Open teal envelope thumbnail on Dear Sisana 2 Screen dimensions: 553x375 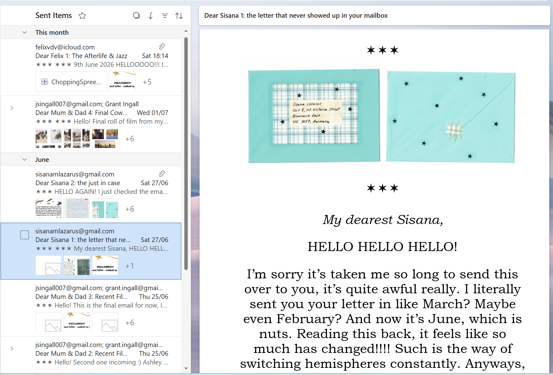(x=105, y=208)
